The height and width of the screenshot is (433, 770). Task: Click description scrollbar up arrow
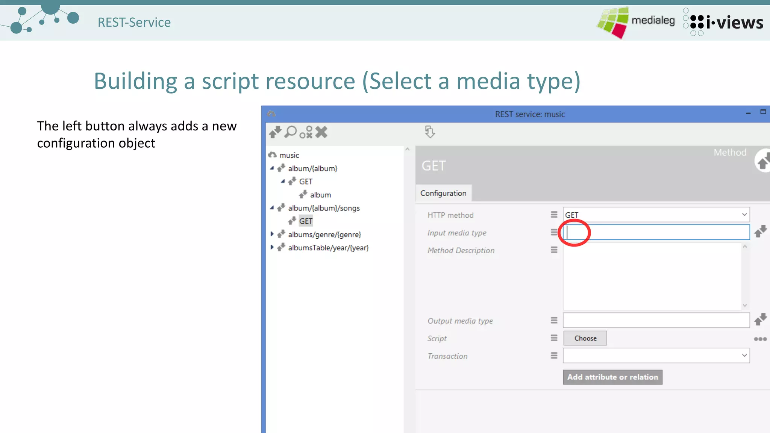pos(745,247)
